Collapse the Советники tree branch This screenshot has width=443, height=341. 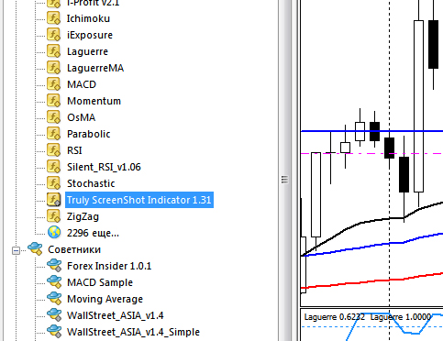tap(16, 250)
